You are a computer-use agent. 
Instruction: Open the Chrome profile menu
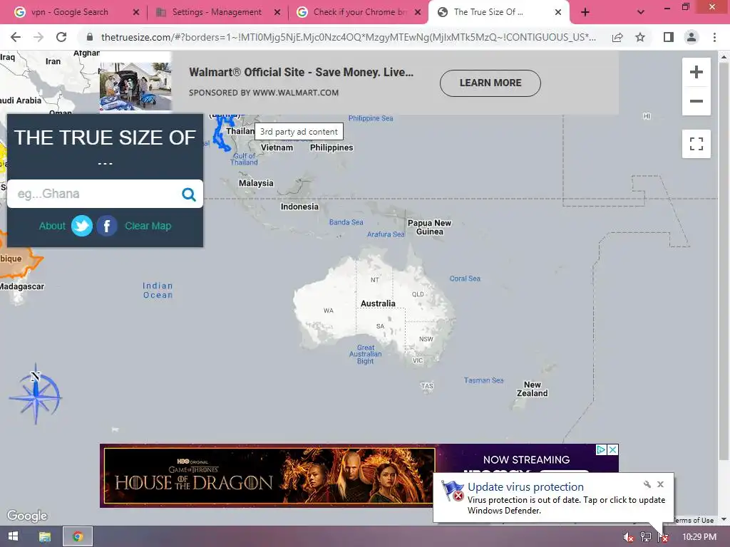point(692,37)
